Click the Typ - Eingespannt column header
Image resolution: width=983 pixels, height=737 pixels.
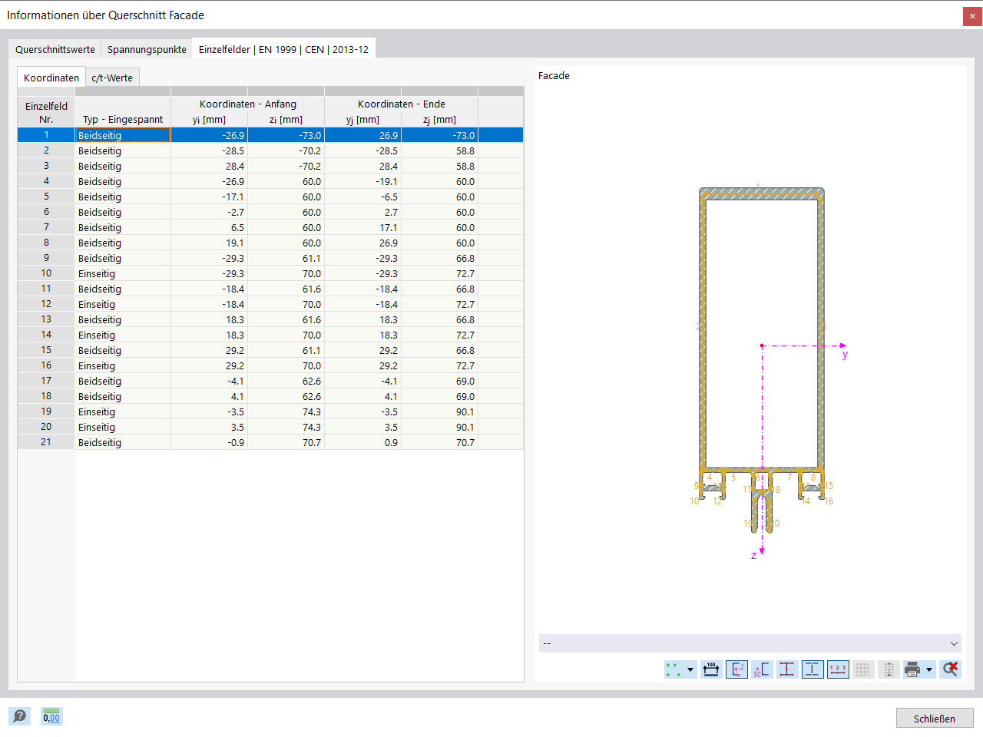click(123, 119)
